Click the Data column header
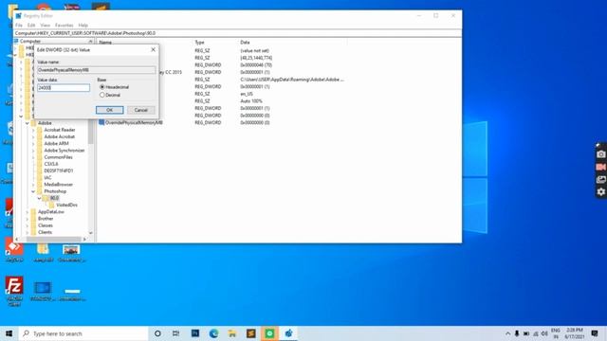Image resolution: width=607 pixels, height=341 pixels. tap(245, 42)
